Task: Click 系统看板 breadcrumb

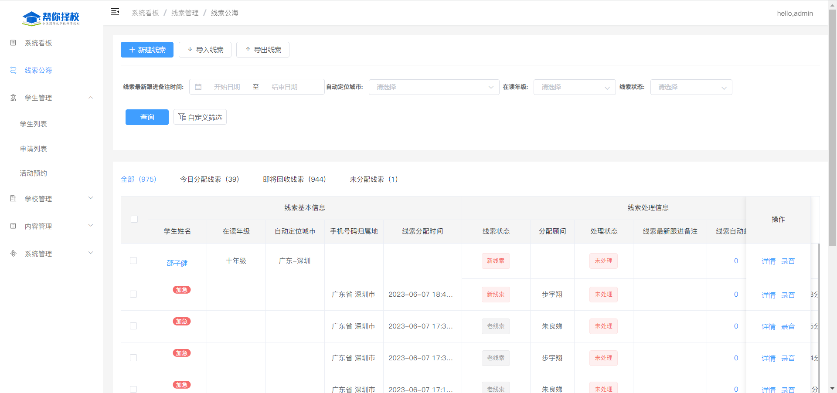Action: [x=145, y=13]
